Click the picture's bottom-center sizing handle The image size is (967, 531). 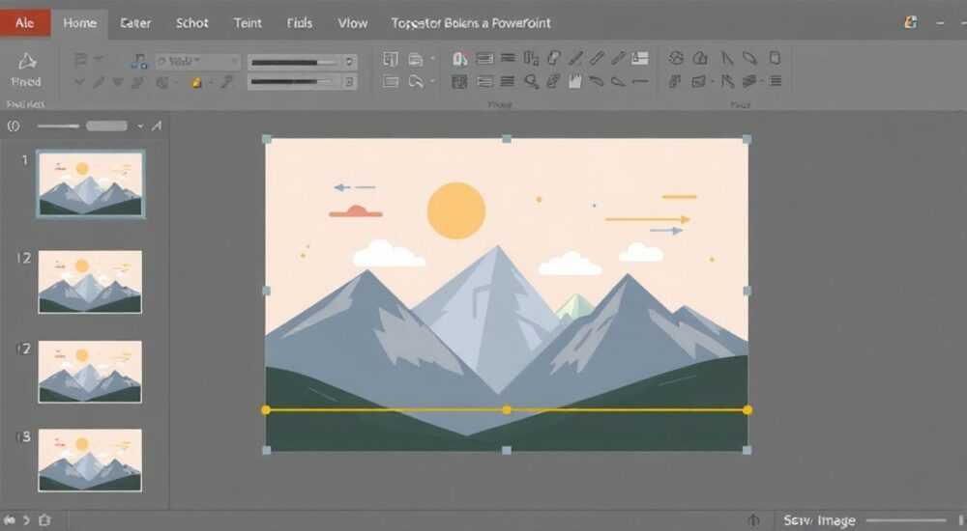click(507, 450)
